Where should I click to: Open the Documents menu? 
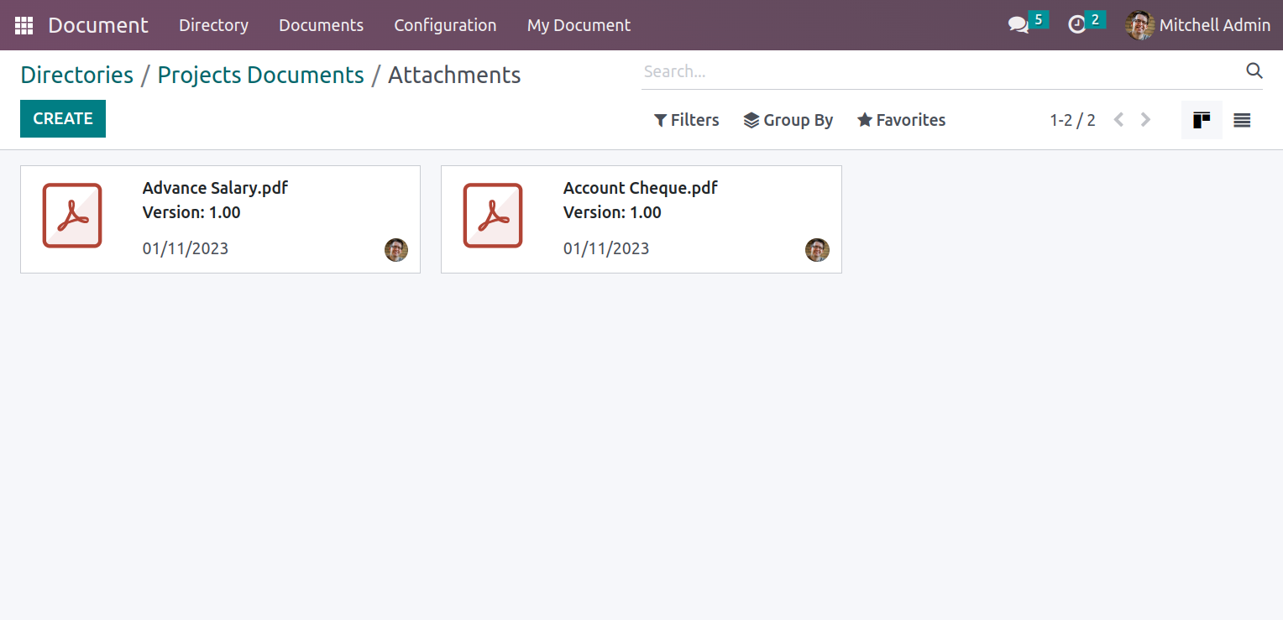tap(322, 25)
